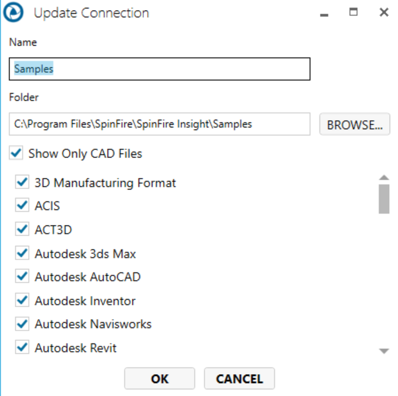The width and height of the screenshot is (398, 396).
Task: Confirm the connection with OK
Action: tap(160, 379)
